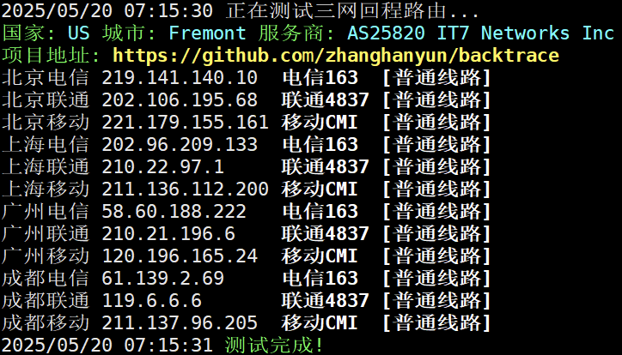Click the 广州联通 row label
The image size is (622, 355).
46,234
